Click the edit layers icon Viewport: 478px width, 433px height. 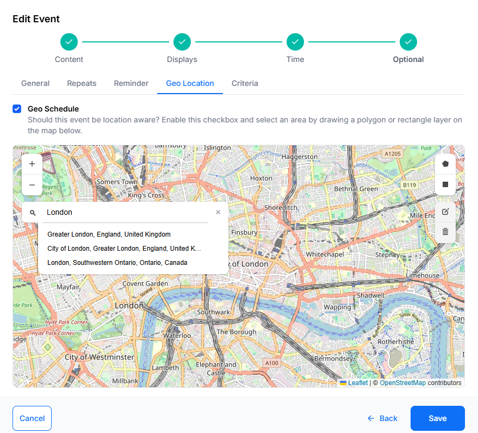[445, 212]
